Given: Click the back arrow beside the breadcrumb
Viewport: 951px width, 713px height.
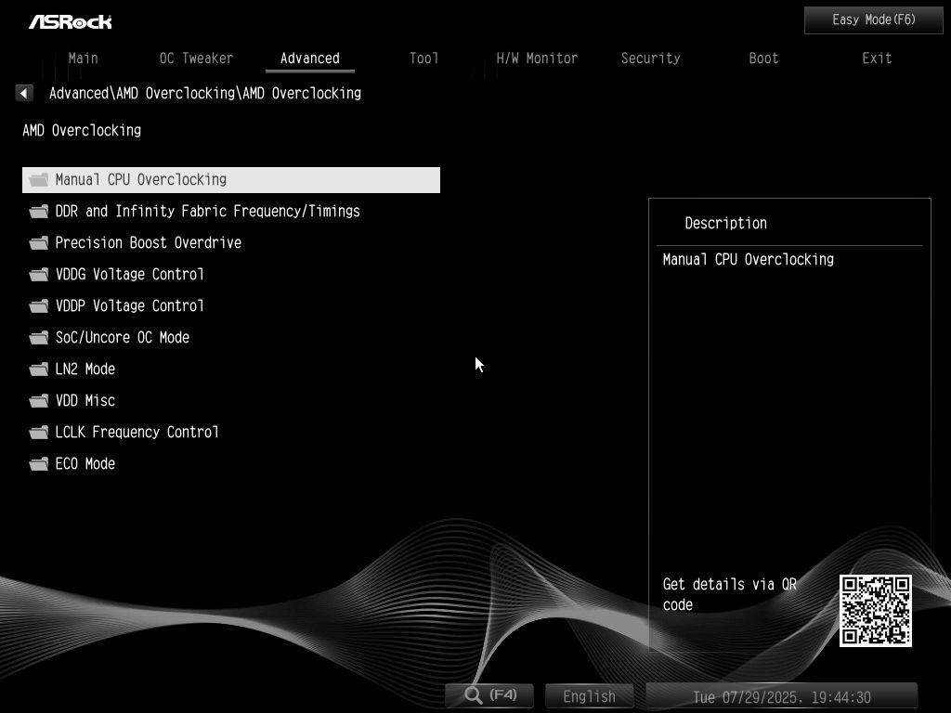Looking at the screenshot, I should tap(23, 93).
